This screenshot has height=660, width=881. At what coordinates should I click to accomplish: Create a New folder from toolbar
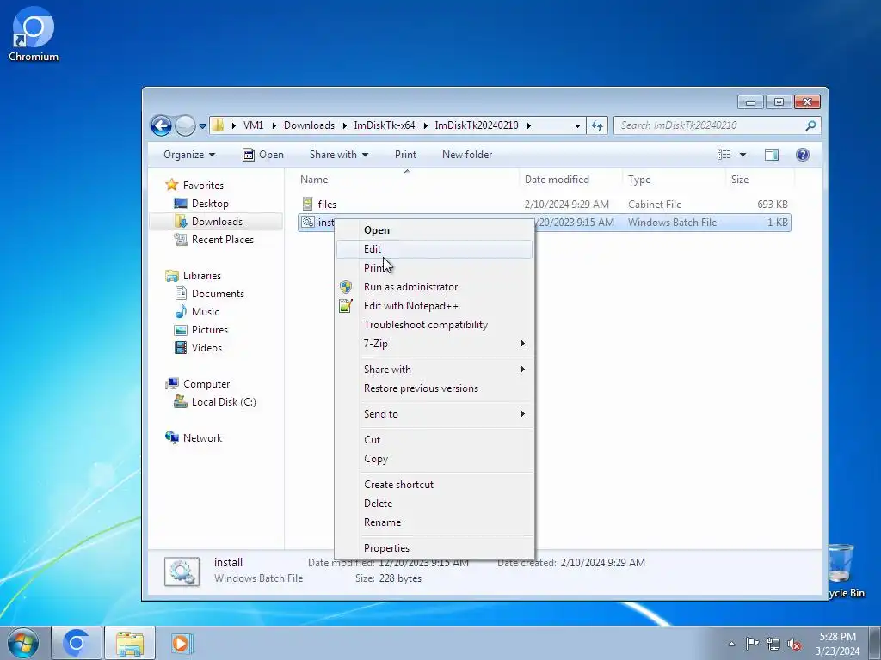pos(467,155)
